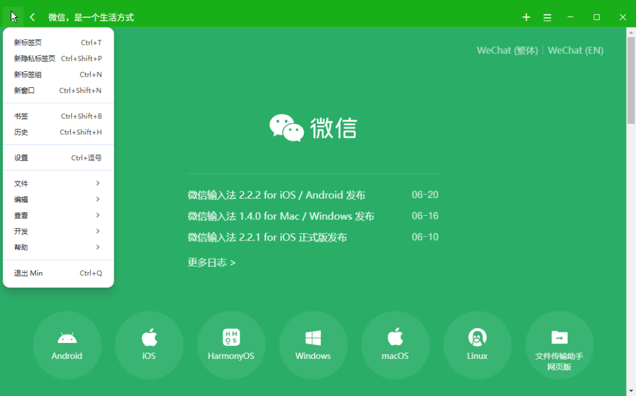Viewport: 636px width, 396px height.
Task: Go back using the back arrow
Action: coord(32,17)
